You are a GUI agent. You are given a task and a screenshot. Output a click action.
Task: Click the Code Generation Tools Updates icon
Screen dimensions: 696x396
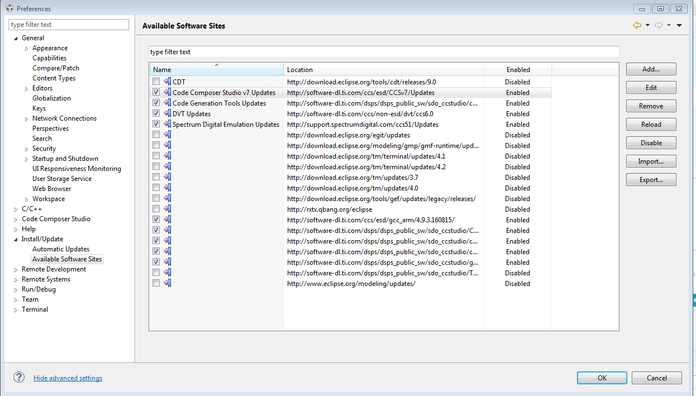click(x=167, y=103)
